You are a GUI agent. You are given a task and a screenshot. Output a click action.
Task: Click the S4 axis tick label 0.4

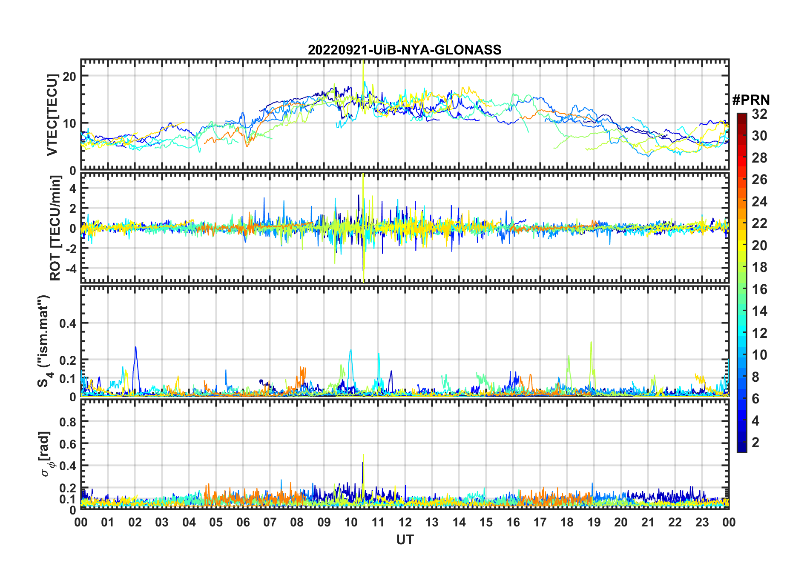68,323
